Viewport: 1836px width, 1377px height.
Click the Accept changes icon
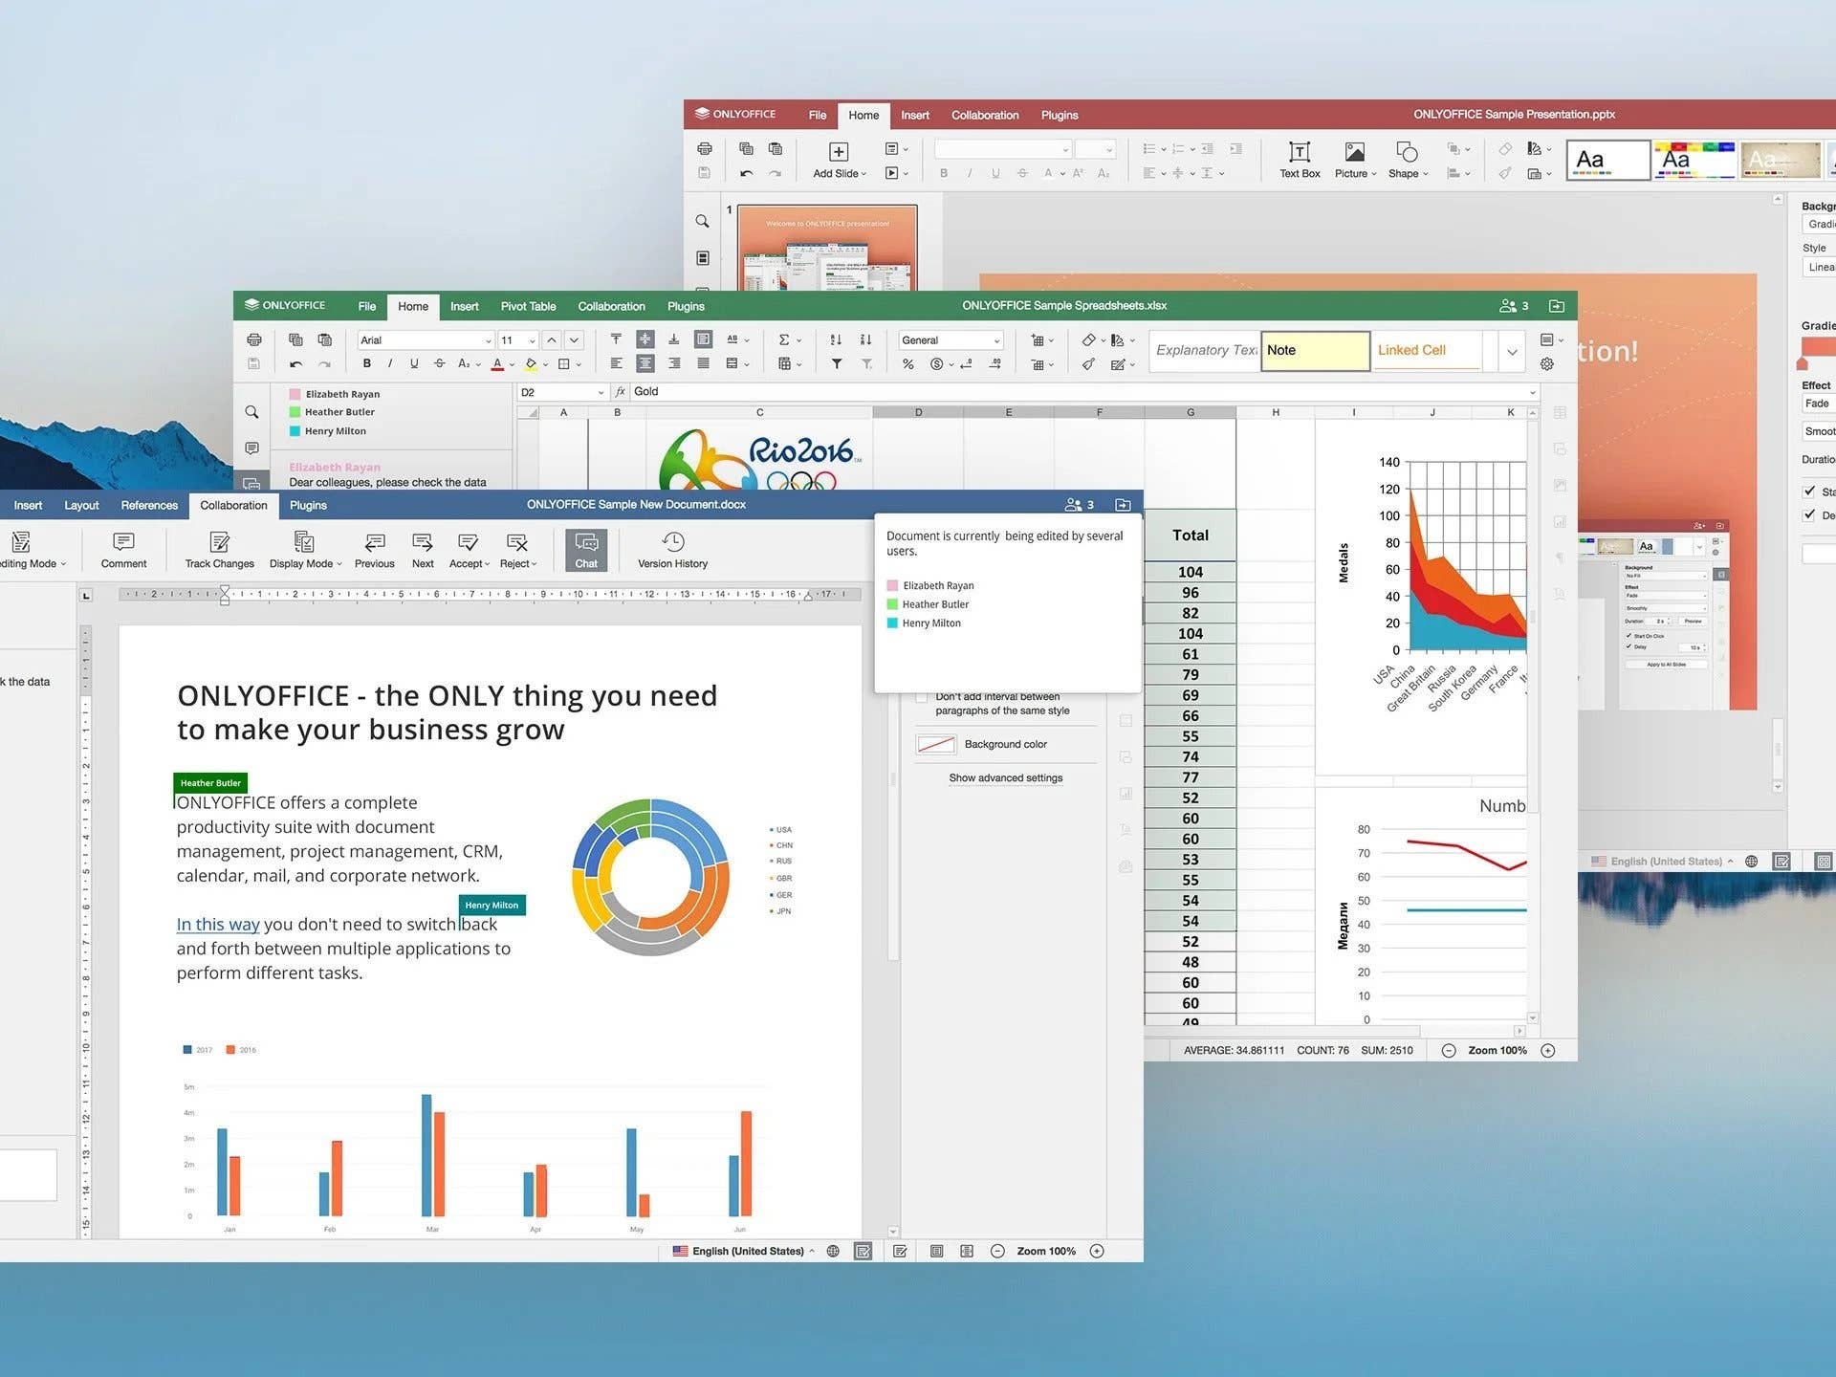click(467, 543)
